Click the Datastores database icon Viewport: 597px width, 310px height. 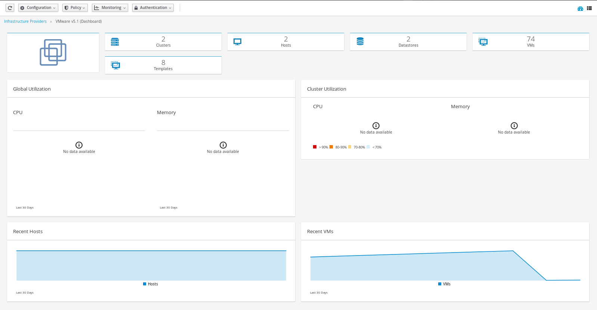(x=360, y=41)
